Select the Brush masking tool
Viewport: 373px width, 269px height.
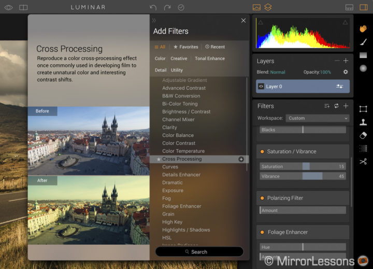pos(363,42)
